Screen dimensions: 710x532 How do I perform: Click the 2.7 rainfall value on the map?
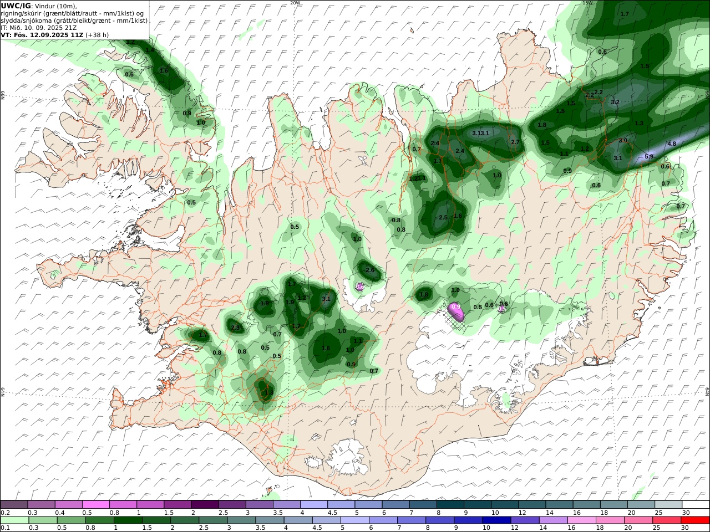coord(515,142)
